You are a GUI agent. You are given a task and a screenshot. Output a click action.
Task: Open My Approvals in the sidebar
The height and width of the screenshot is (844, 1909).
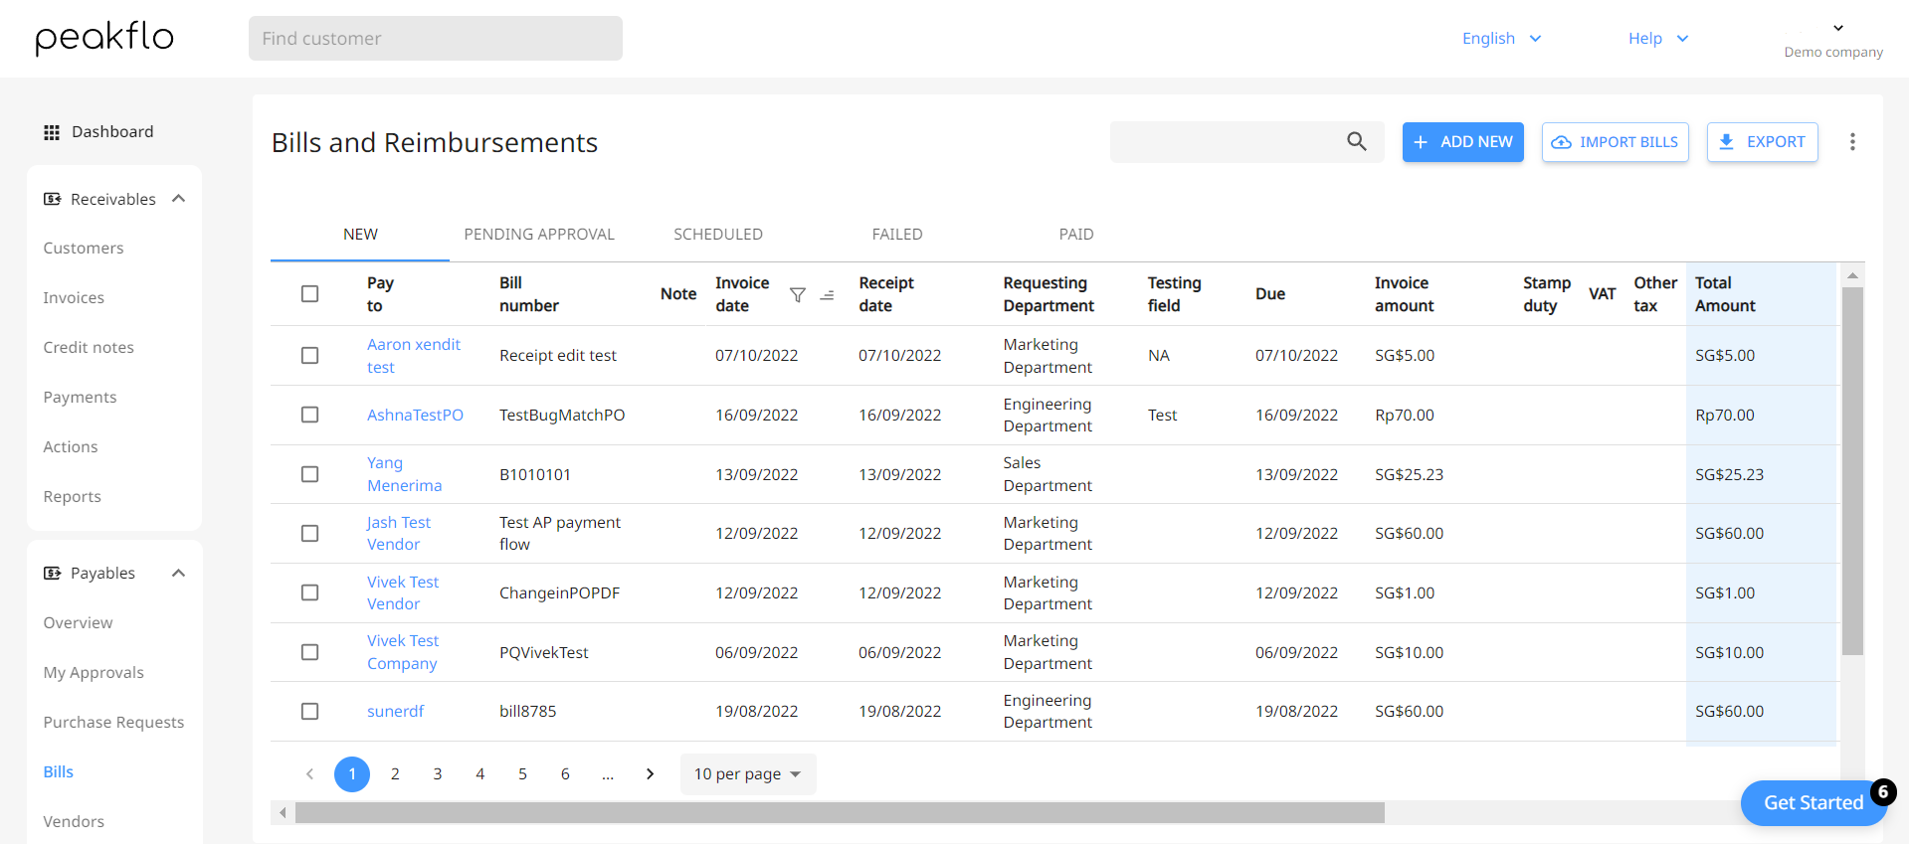(x=94, y=673)
